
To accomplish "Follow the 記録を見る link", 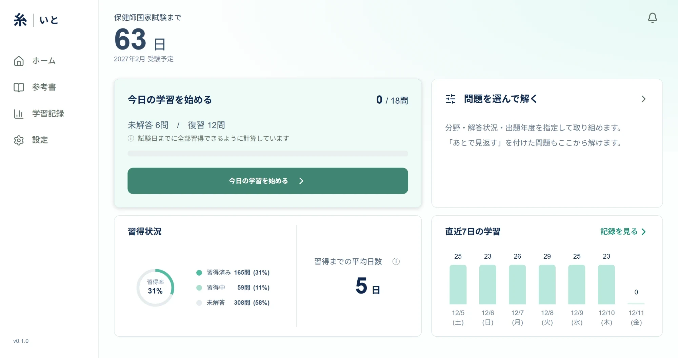I will [619, 232].
